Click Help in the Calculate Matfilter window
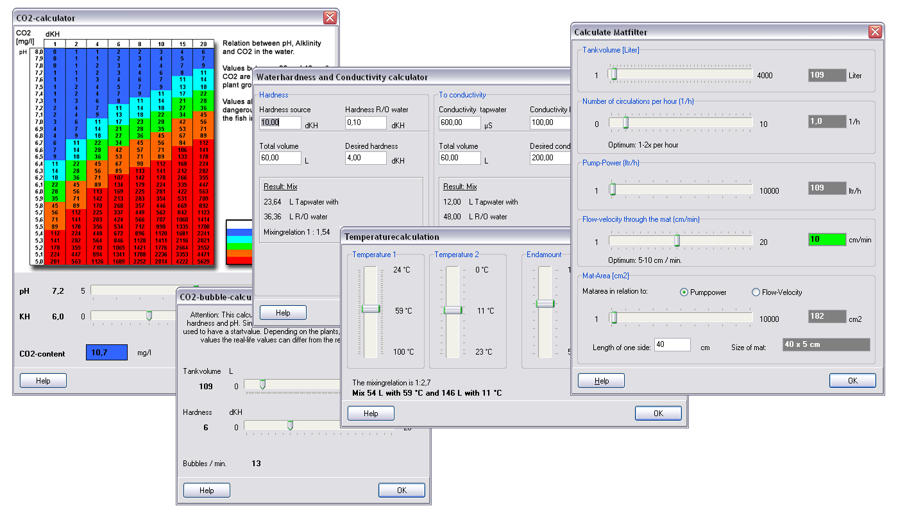 coord(600,380)
